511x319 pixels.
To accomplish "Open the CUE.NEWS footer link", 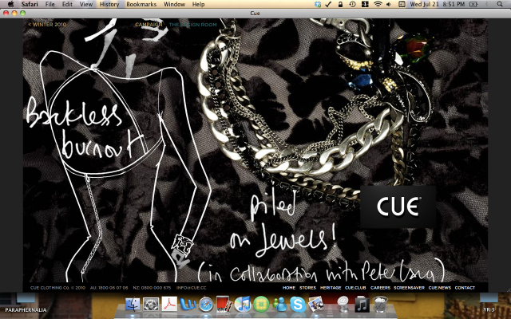I will 440,288.
